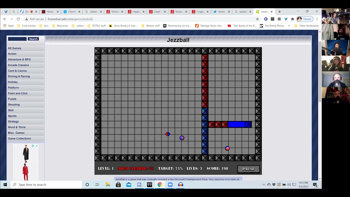Close the active Jezzball tab

tap(272, 12)
